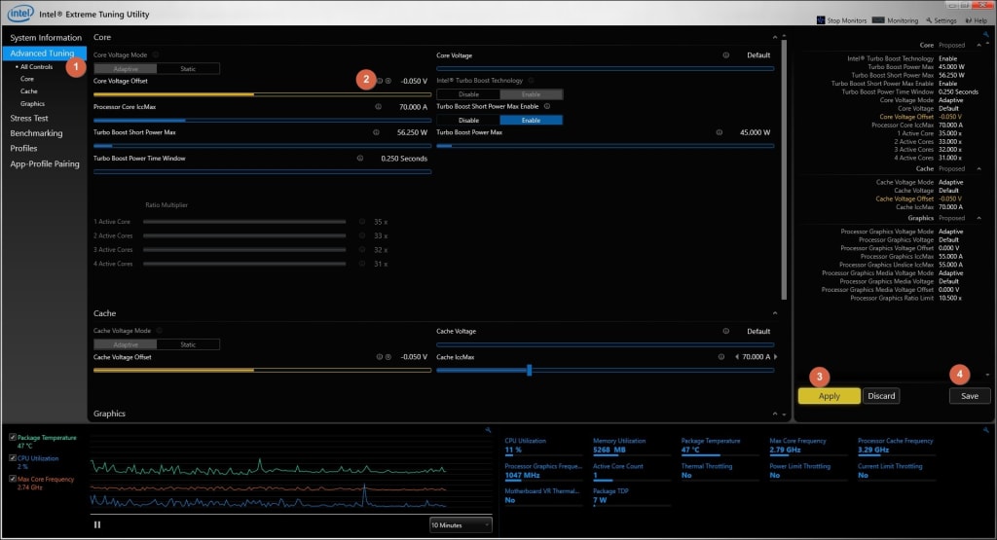Image resolution: width=997 pixels, height=540 pixels.
Task: Click the Stop Monitors toolbar icon
Action: [x=821, y=20]
